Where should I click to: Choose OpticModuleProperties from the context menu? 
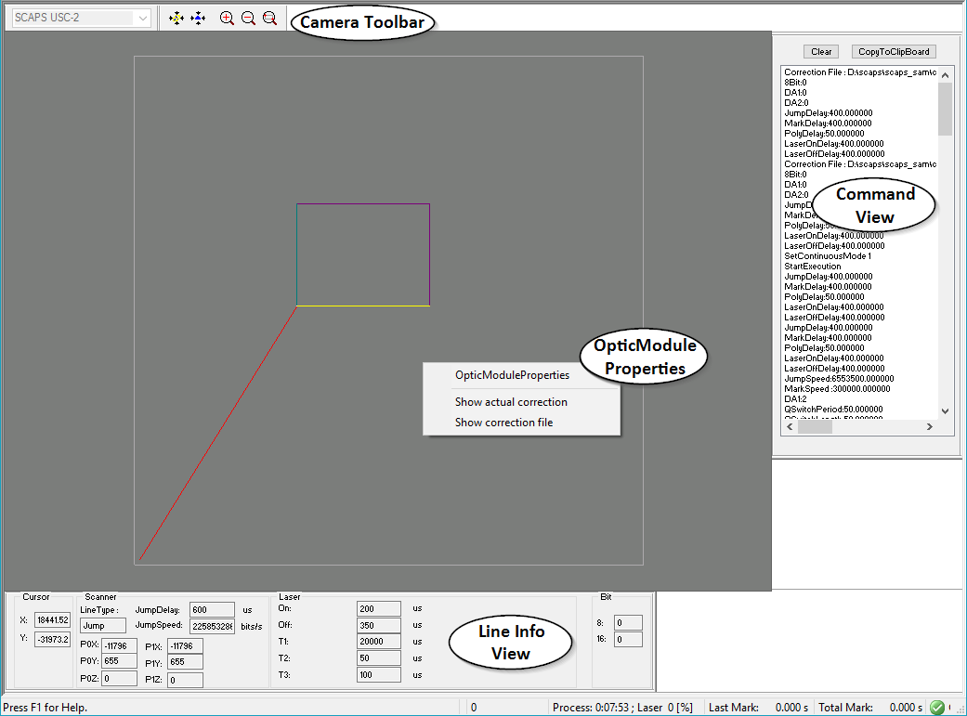click(512, 375)
